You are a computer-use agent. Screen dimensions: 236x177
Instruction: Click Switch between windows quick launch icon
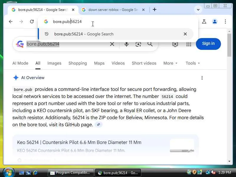(28, 173)
